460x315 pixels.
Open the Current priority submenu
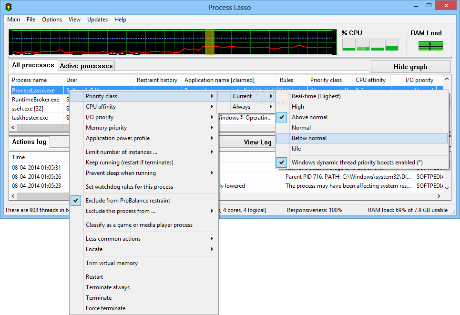tap(246, 96)
